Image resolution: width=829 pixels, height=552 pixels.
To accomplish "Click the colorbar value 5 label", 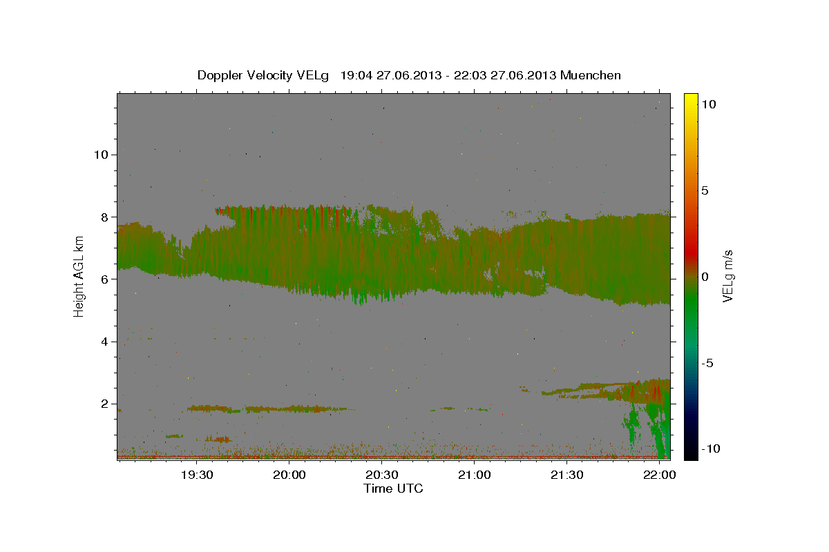I will coord(705,190).
